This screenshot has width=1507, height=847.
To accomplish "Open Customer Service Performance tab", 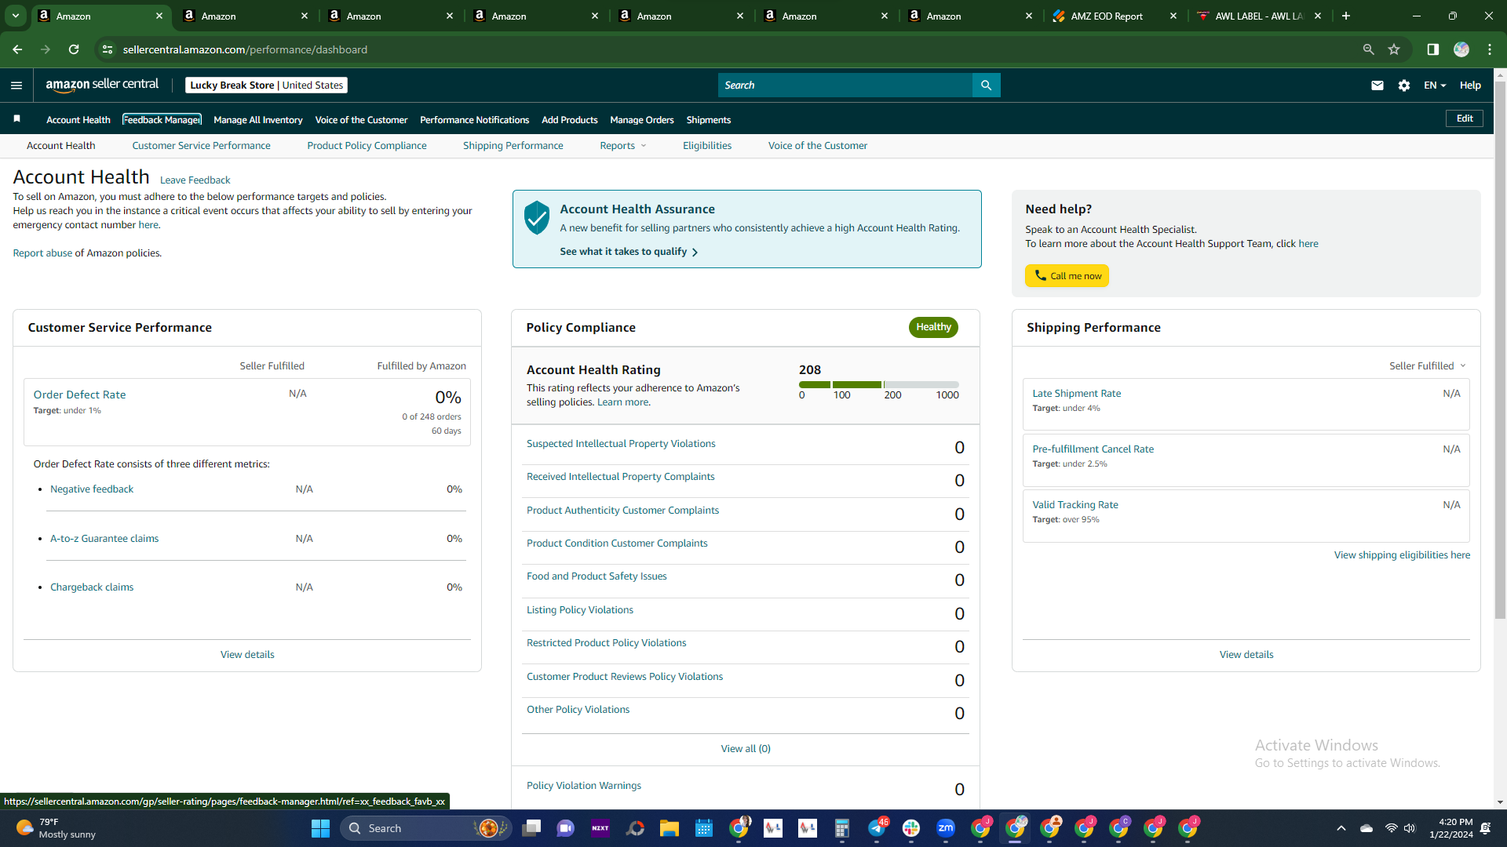I will click(201, 146).
